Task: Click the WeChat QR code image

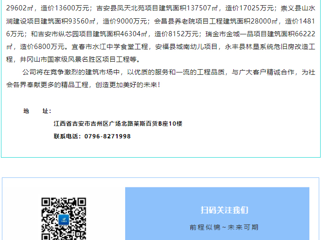Action: click(64, 219)
